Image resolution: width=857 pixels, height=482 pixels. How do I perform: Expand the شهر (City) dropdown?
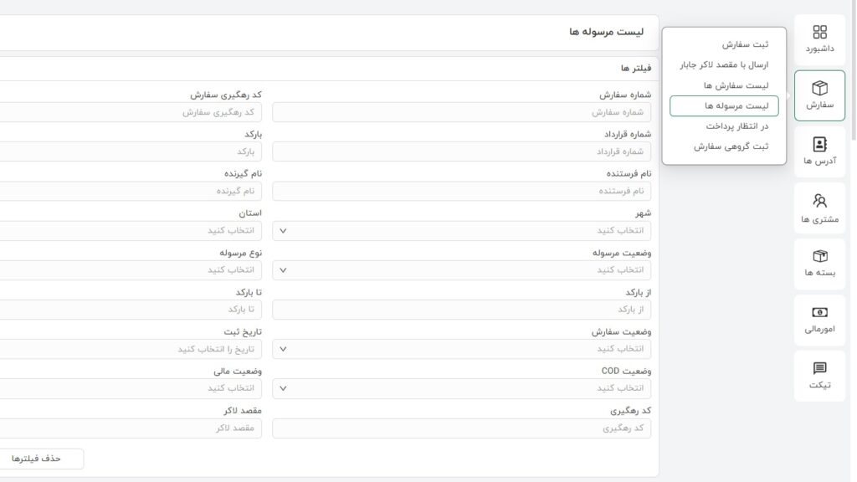[x=462, y=231]
